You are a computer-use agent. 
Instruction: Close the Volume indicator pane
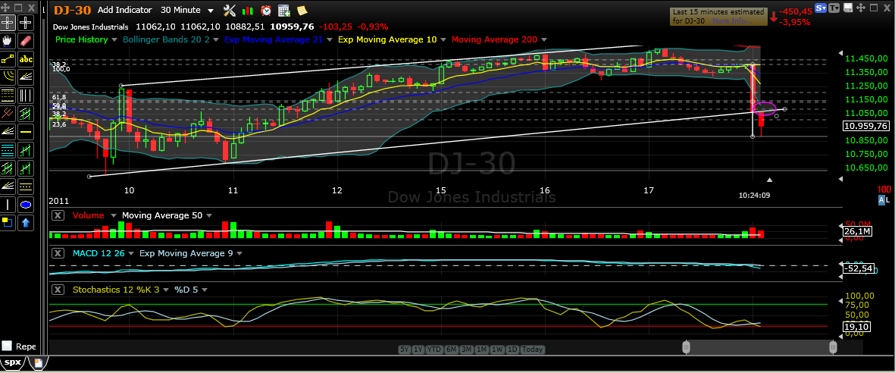58,215
